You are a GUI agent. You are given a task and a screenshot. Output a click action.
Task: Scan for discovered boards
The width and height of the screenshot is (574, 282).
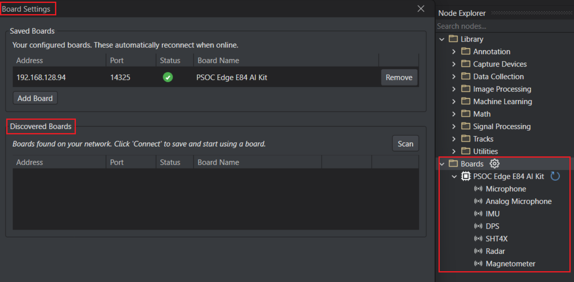(405, 143)
